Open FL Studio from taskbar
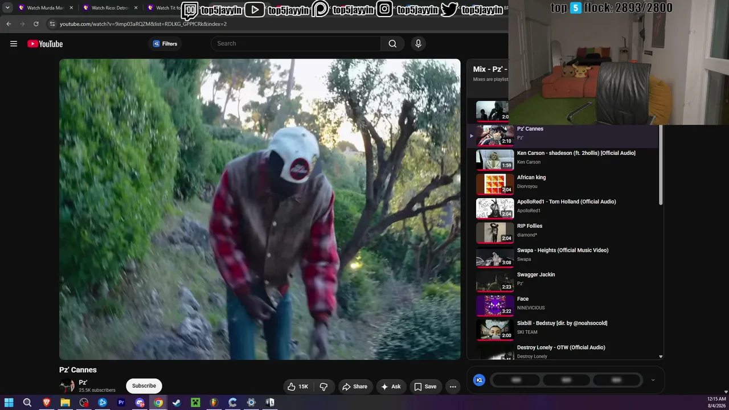Image resolution: width=729 pixels, height=410 pixels. point(214,403)
